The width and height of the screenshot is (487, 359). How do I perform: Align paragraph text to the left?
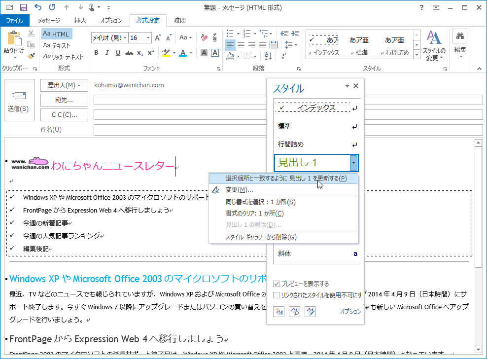(230, 45)
